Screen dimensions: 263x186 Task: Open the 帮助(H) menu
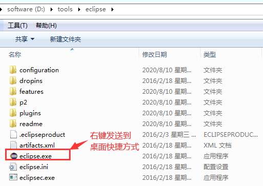[x=46, y=26]
